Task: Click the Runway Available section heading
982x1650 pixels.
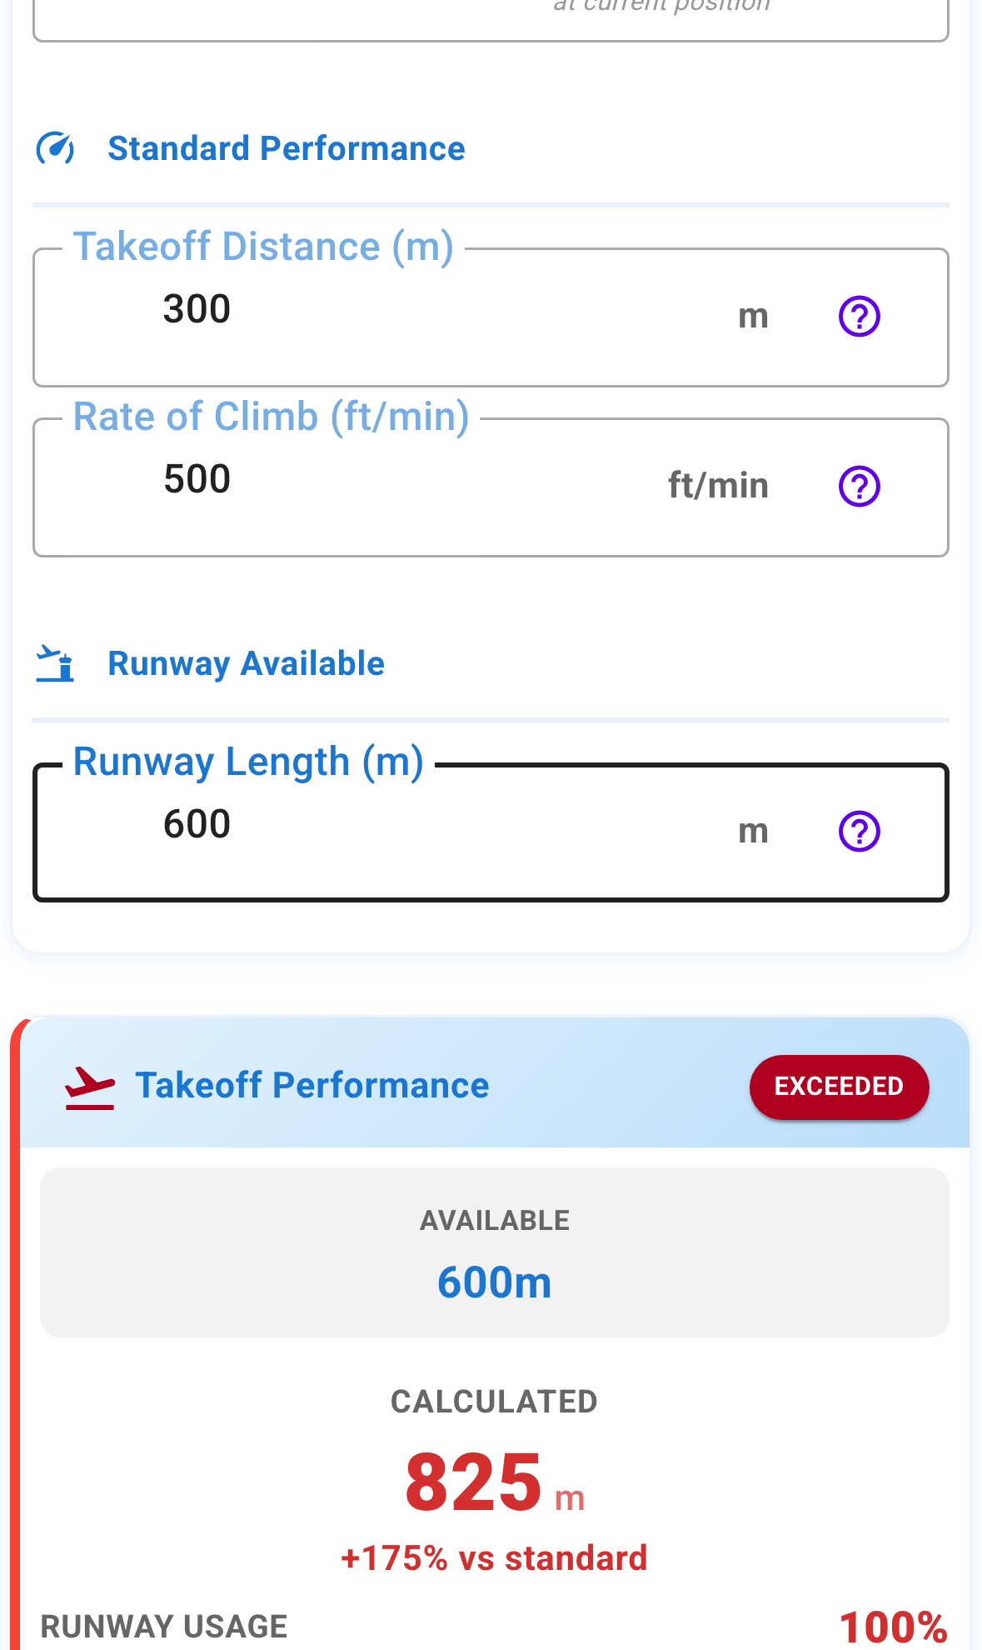Action: [247, 664]
